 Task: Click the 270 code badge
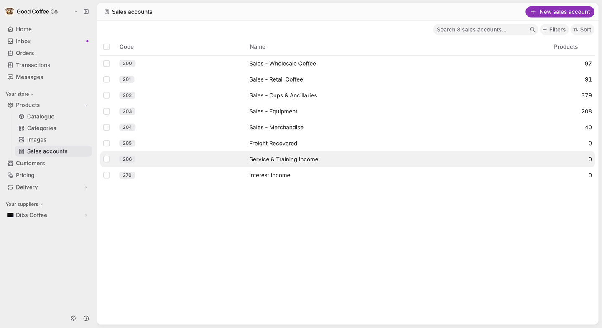127,175
